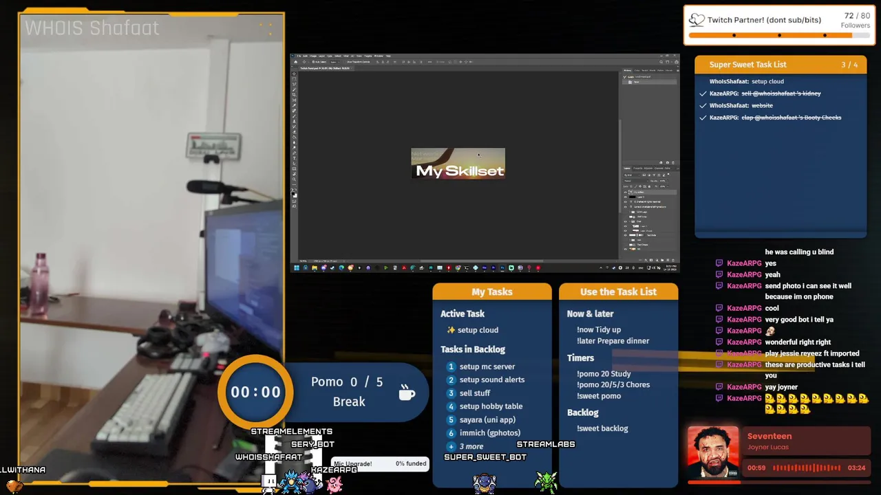Click the My Skillset canvas image

coord(458,164)
